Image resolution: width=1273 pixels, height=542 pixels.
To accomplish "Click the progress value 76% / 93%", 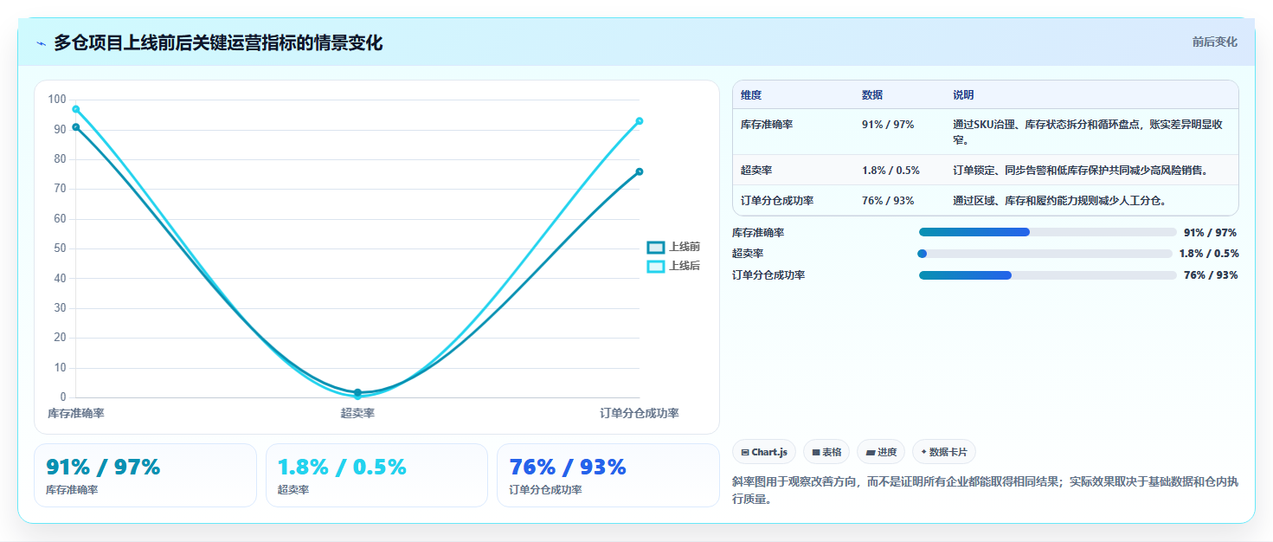I will coord(1210,275).
